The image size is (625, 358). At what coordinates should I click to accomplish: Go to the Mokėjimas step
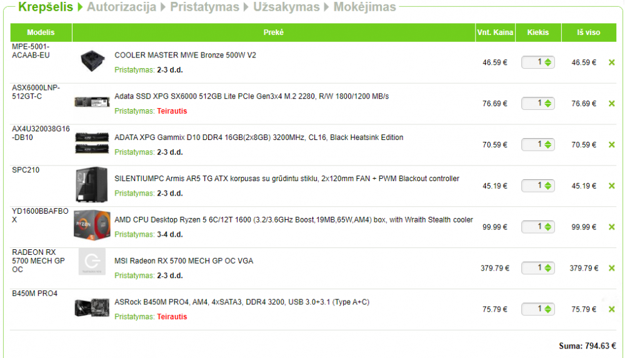[x=365, y=7]
